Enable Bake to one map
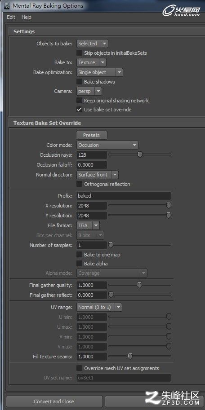205x410 pixels. click(79, 255)
